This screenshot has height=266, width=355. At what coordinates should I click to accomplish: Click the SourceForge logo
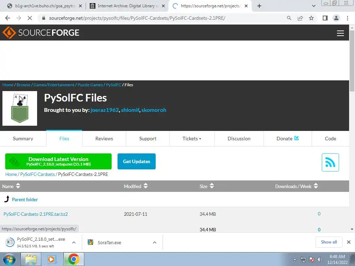[x=41, y=33]
